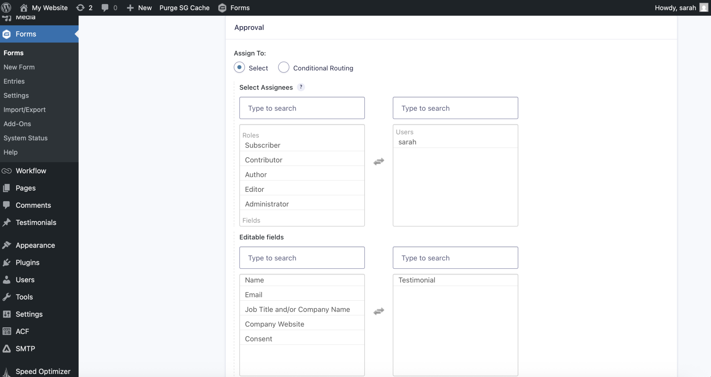Screen dimensions: 711x377
Task: Open the New Form menu item
Action: pyautogui.click(x=19, y=67)
